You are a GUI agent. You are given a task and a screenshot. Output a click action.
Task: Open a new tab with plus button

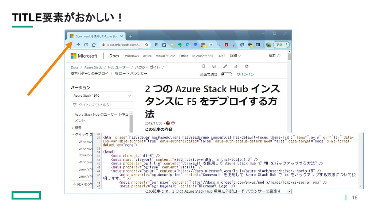[131, 36]
